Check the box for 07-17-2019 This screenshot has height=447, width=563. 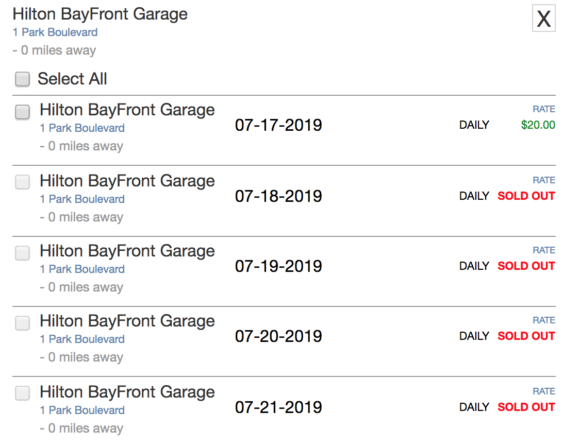click(22, 112)
